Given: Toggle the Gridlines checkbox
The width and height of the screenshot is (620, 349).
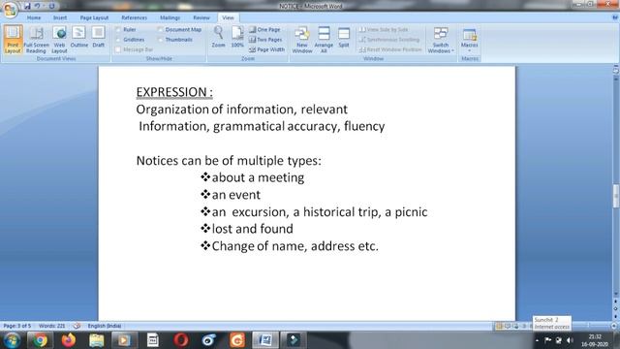Looking at the screenshot, I should (x=118, y=40).
